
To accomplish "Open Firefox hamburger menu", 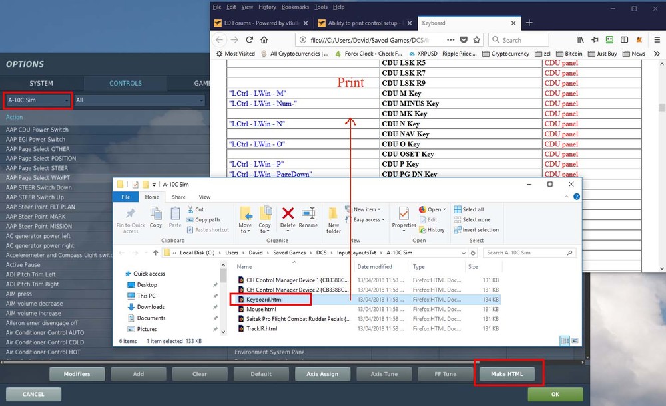I will click(657, 39).
